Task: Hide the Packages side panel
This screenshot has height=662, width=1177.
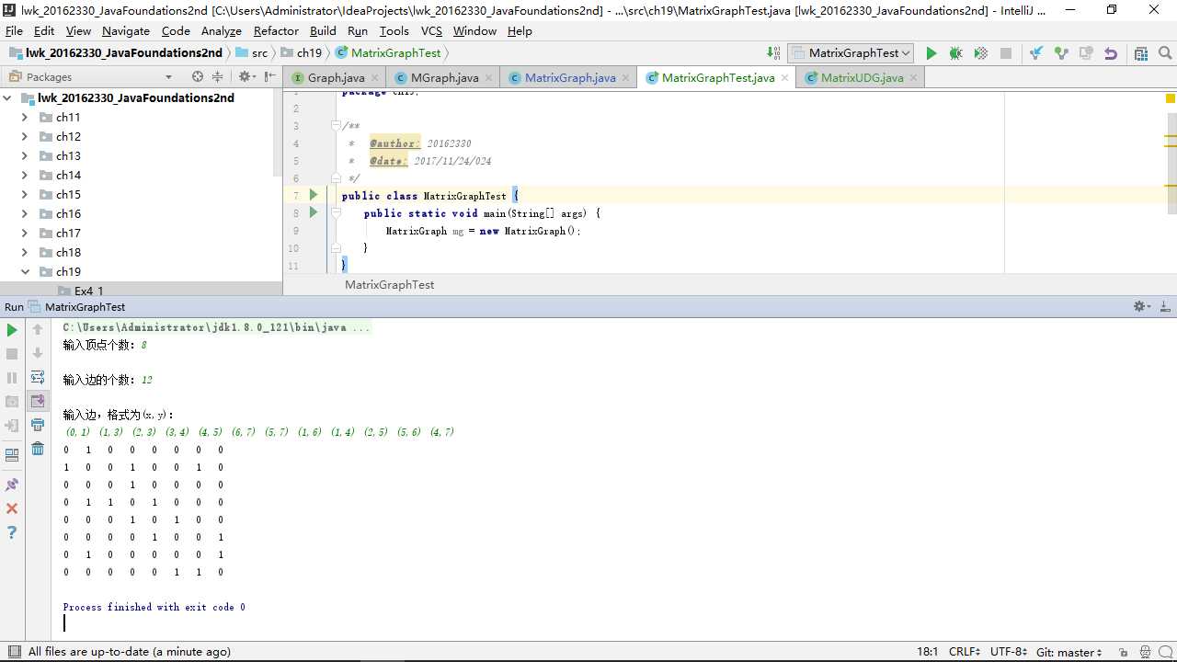Action: click(271, 76)
